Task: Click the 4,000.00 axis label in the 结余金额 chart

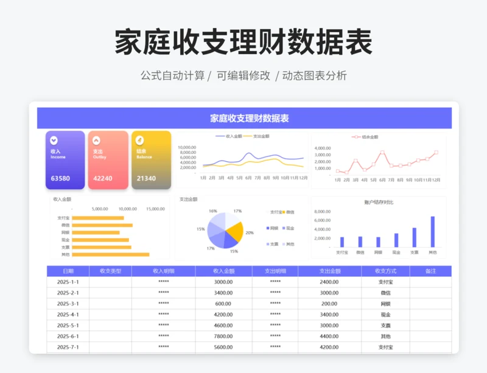Action: pos(323,148)
